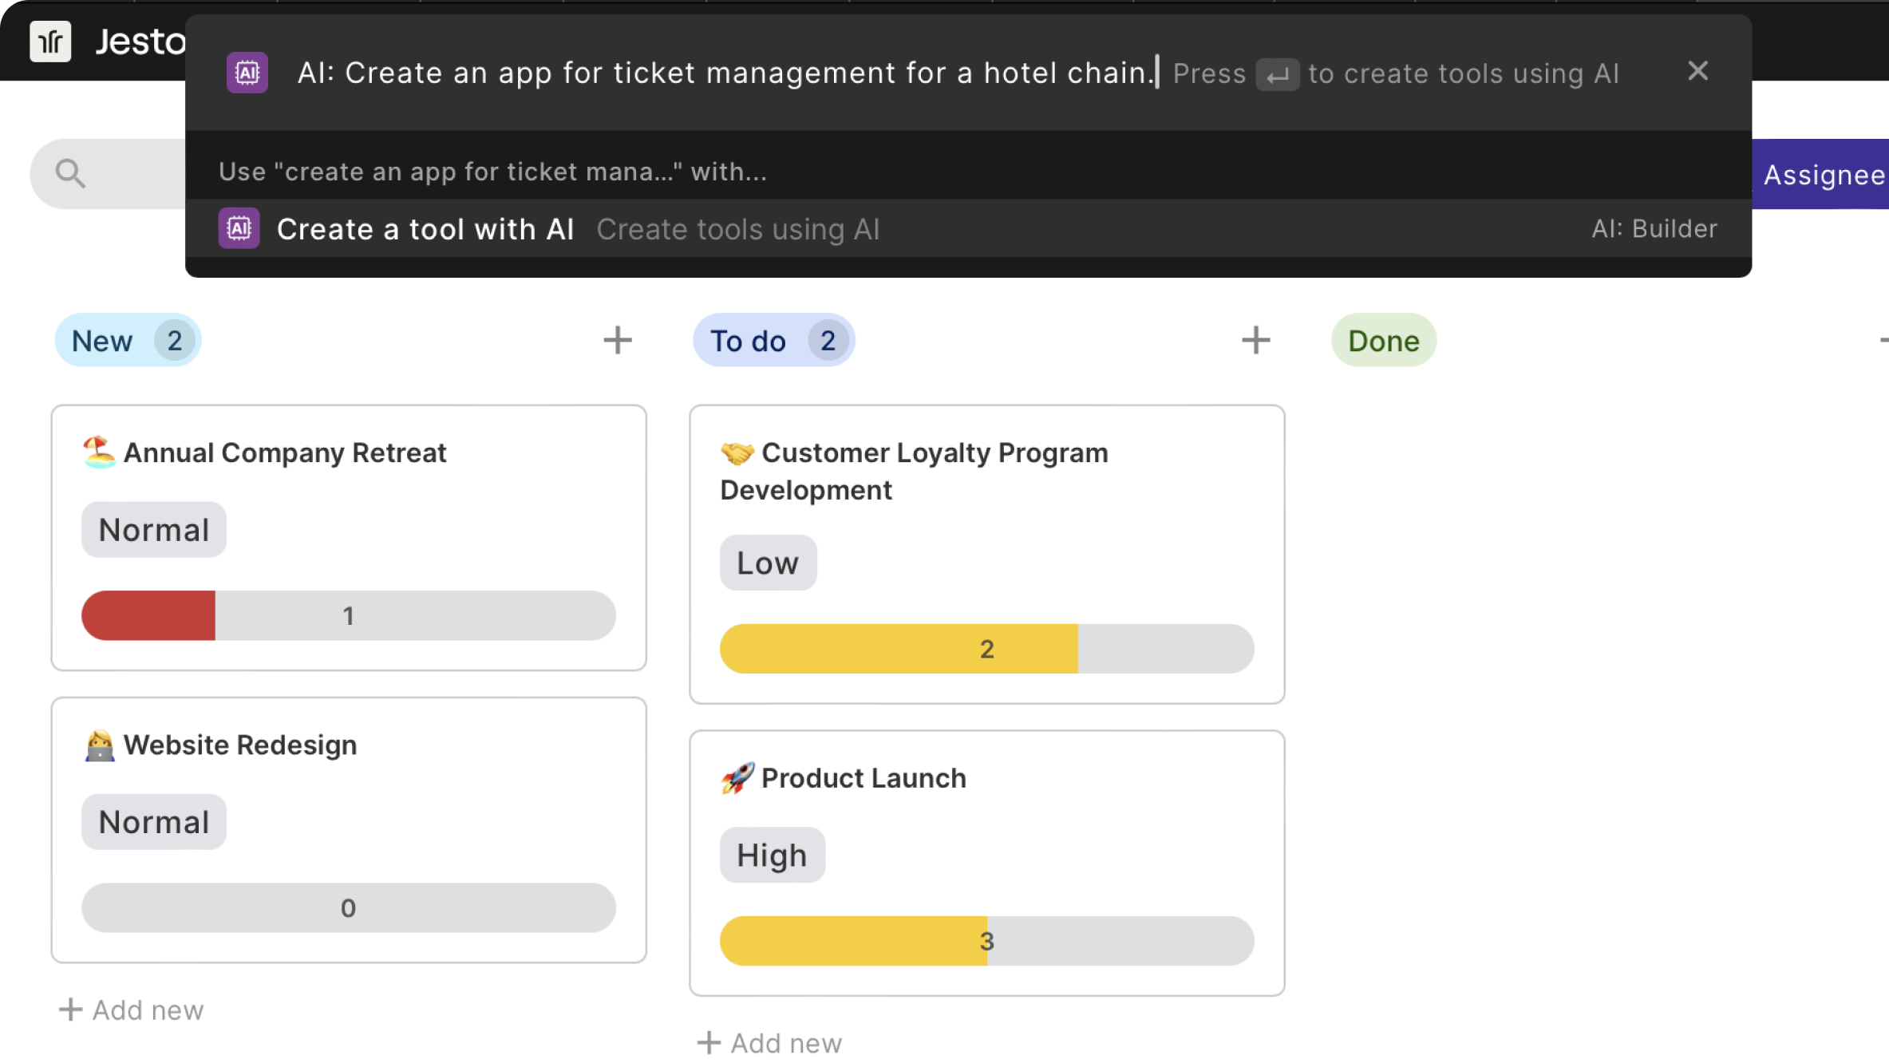
Task: Click plus icon beside To do column
Action: pos(1255,340)
